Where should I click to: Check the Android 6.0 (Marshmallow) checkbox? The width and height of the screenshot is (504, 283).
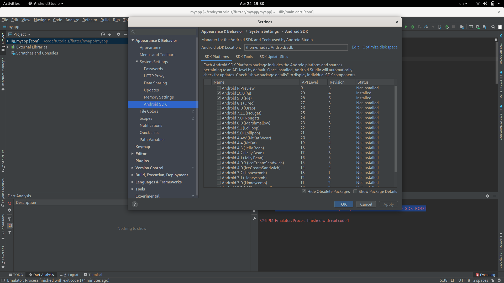(x=219, y=123)
